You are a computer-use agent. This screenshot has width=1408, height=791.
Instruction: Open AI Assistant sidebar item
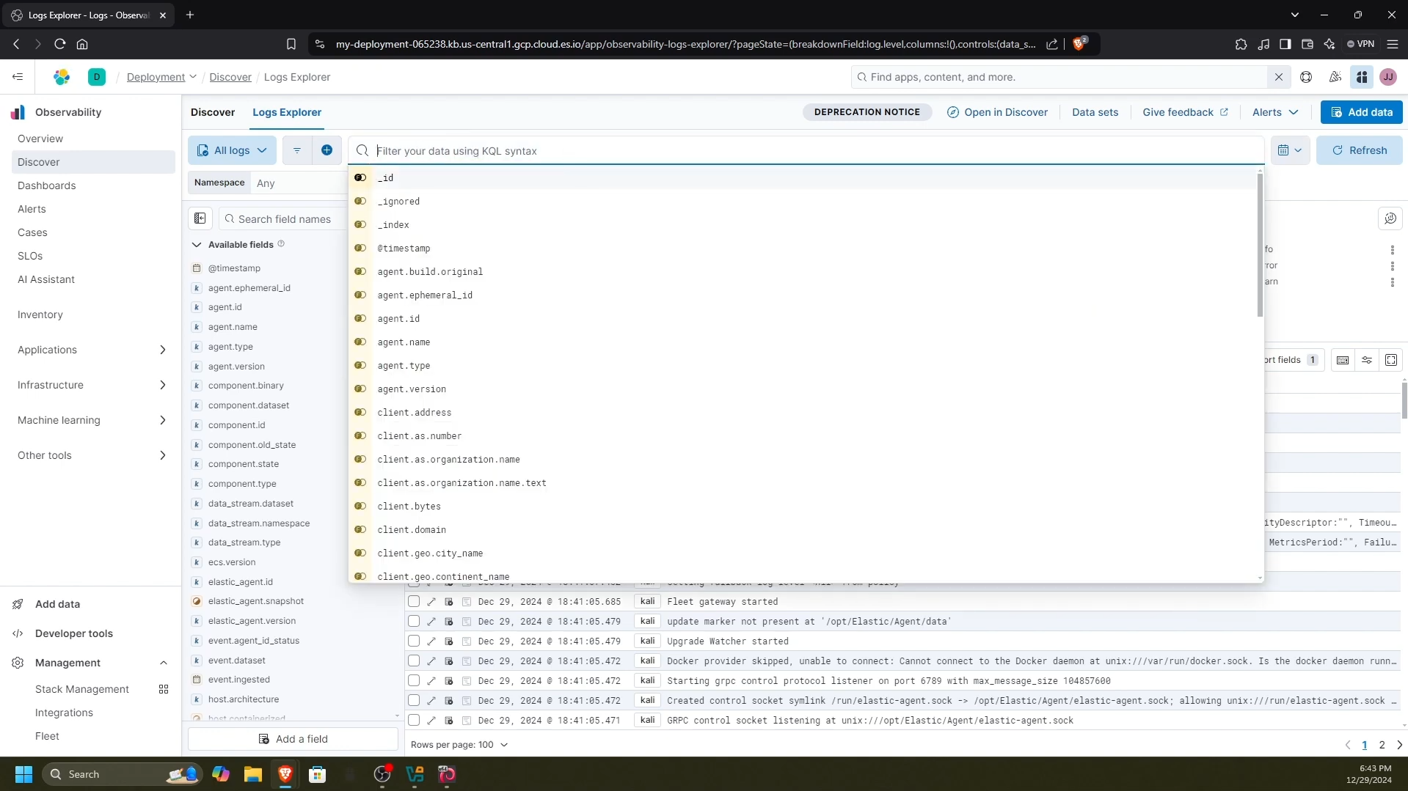pyautogui.click(x=46, y=279)
